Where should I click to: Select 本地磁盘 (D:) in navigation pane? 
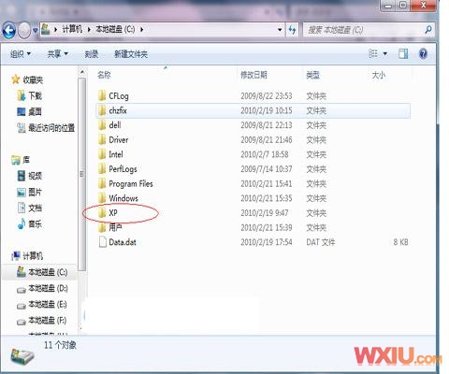[42, 288]
